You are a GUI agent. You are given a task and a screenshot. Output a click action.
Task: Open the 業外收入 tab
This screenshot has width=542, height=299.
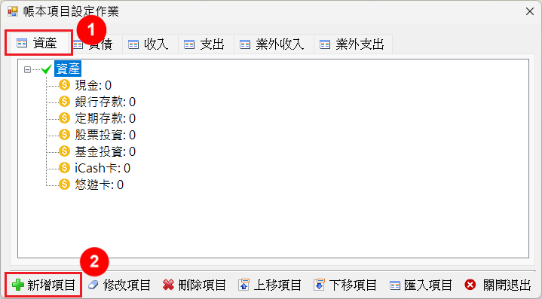pos(274,44)
